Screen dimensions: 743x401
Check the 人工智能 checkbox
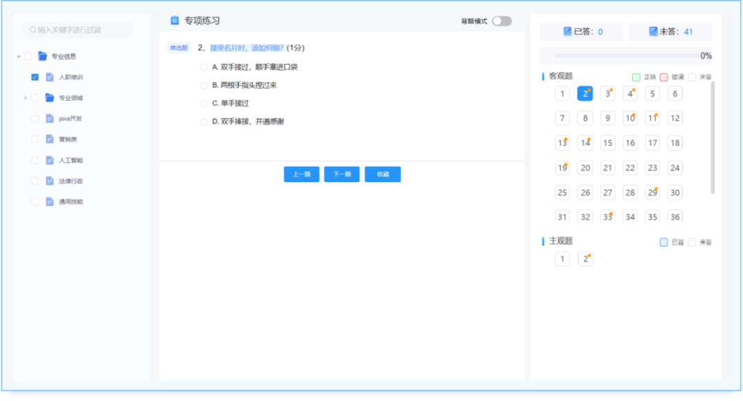(x=34, y=160)
